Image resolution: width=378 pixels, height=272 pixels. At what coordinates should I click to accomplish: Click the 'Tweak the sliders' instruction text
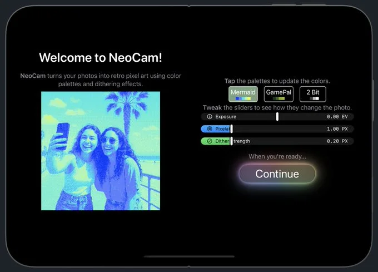[x=277, y=107]
